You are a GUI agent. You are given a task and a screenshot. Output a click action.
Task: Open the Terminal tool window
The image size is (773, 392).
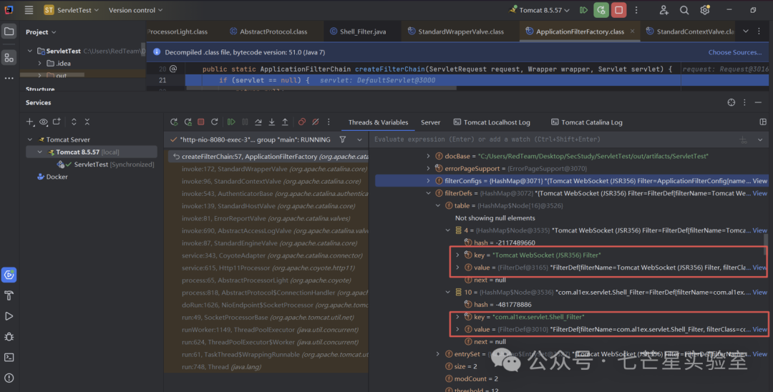click(x=9, y=358)
